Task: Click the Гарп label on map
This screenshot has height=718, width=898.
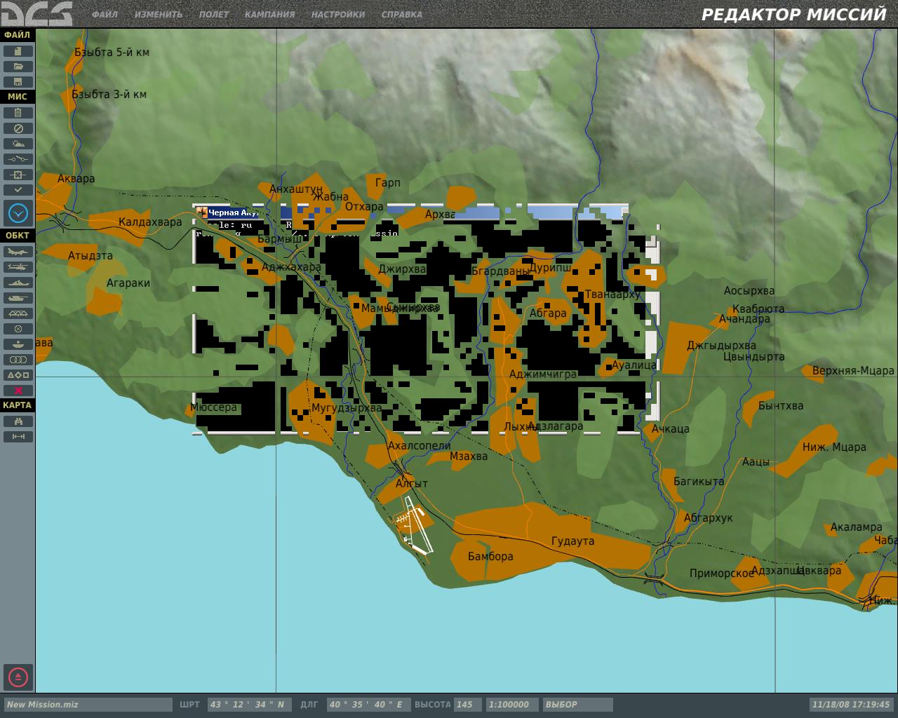Action: coord(388,183)
